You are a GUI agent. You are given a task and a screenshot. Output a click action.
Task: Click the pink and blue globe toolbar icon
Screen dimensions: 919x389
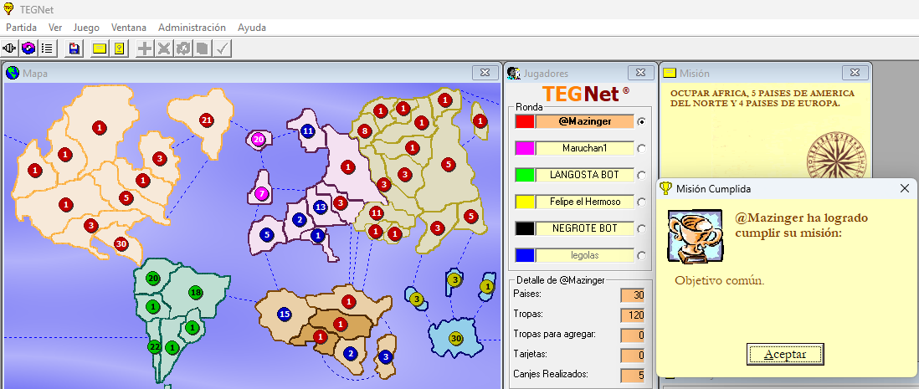point(29,49)
